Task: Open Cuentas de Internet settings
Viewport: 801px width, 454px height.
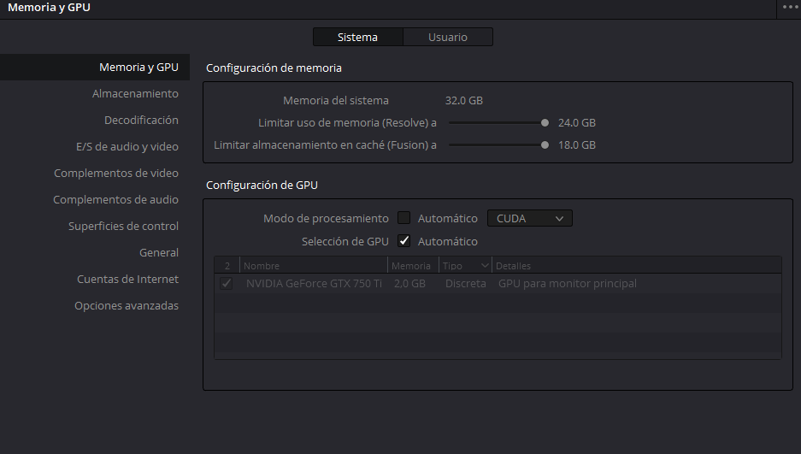Action: pyautogui.click(x=127, y=279)
